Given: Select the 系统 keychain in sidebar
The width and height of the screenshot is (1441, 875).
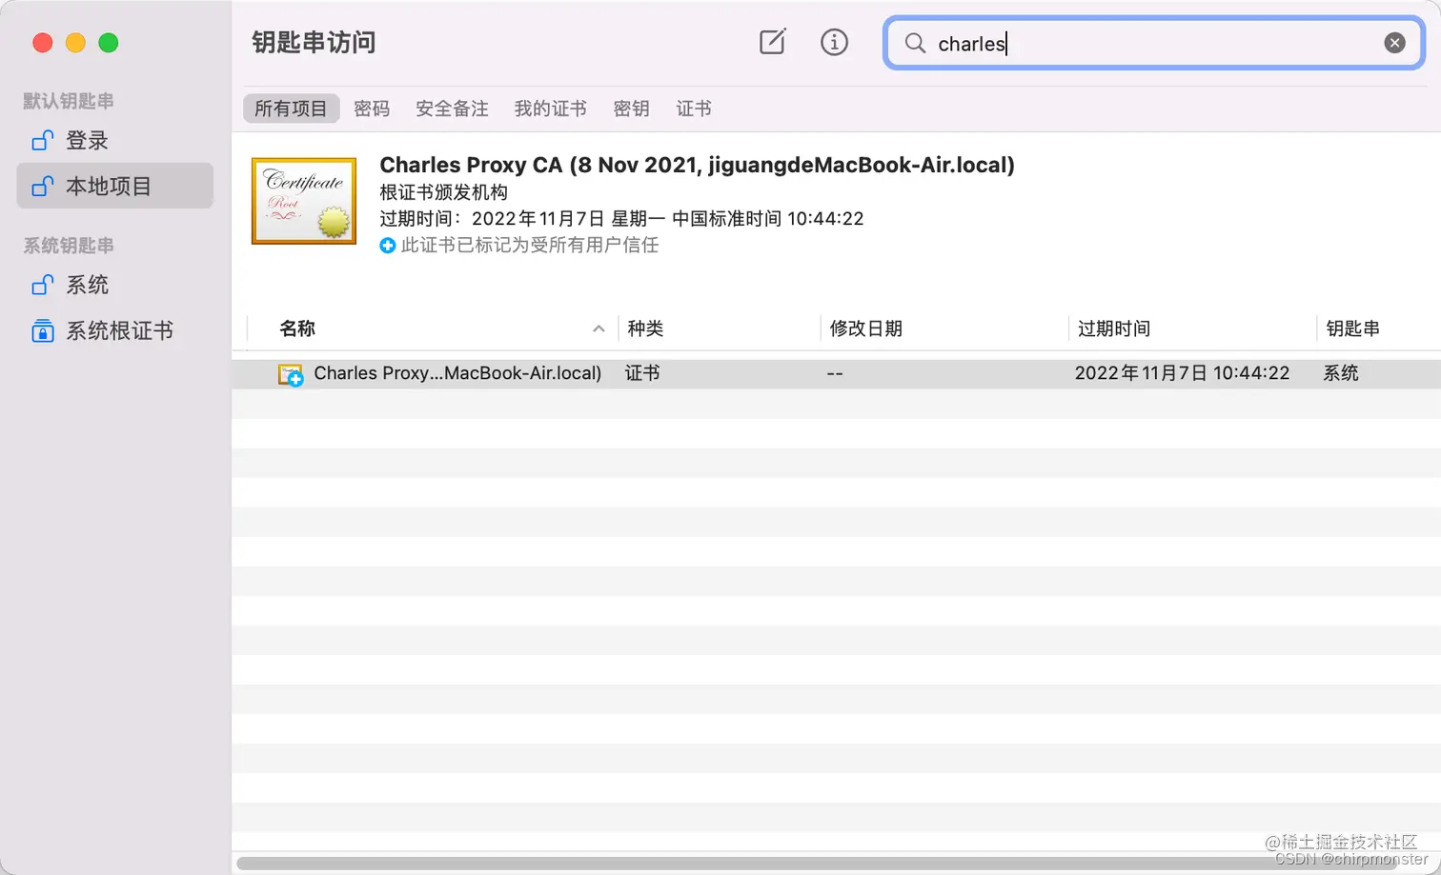Looking at the screenshot, I should coord(114,285).
